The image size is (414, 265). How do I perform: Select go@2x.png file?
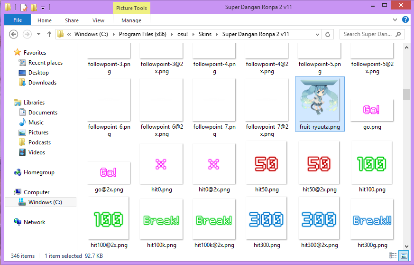pyautogui.click(x=109, y=177)
